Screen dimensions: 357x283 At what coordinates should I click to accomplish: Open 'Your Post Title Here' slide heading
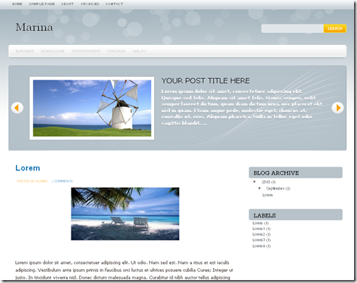click(x=206, y=80)
